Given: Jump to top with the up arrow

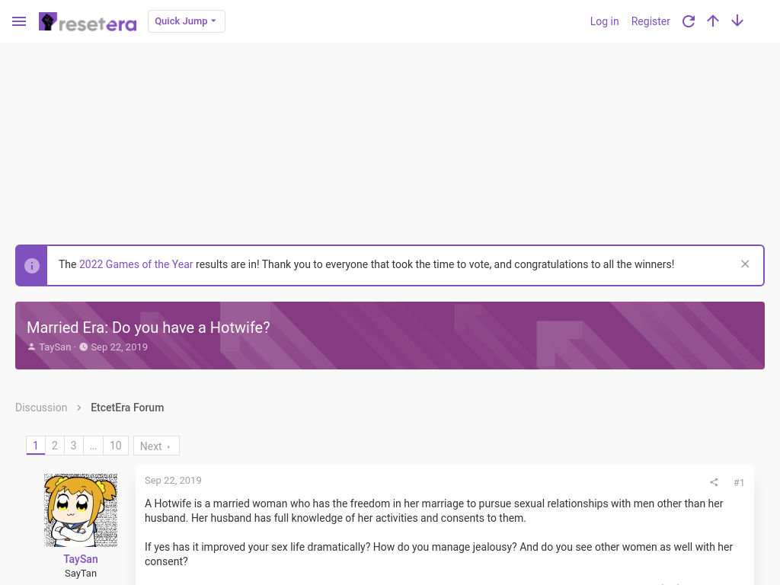Looking at the screenshot, I should tap(713, 21).
